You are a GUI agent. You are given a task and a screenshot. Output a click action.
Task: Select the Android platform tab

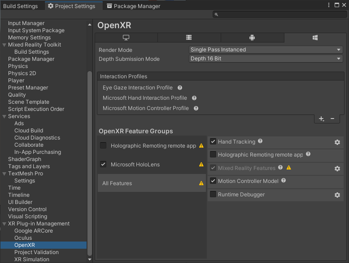252,38
